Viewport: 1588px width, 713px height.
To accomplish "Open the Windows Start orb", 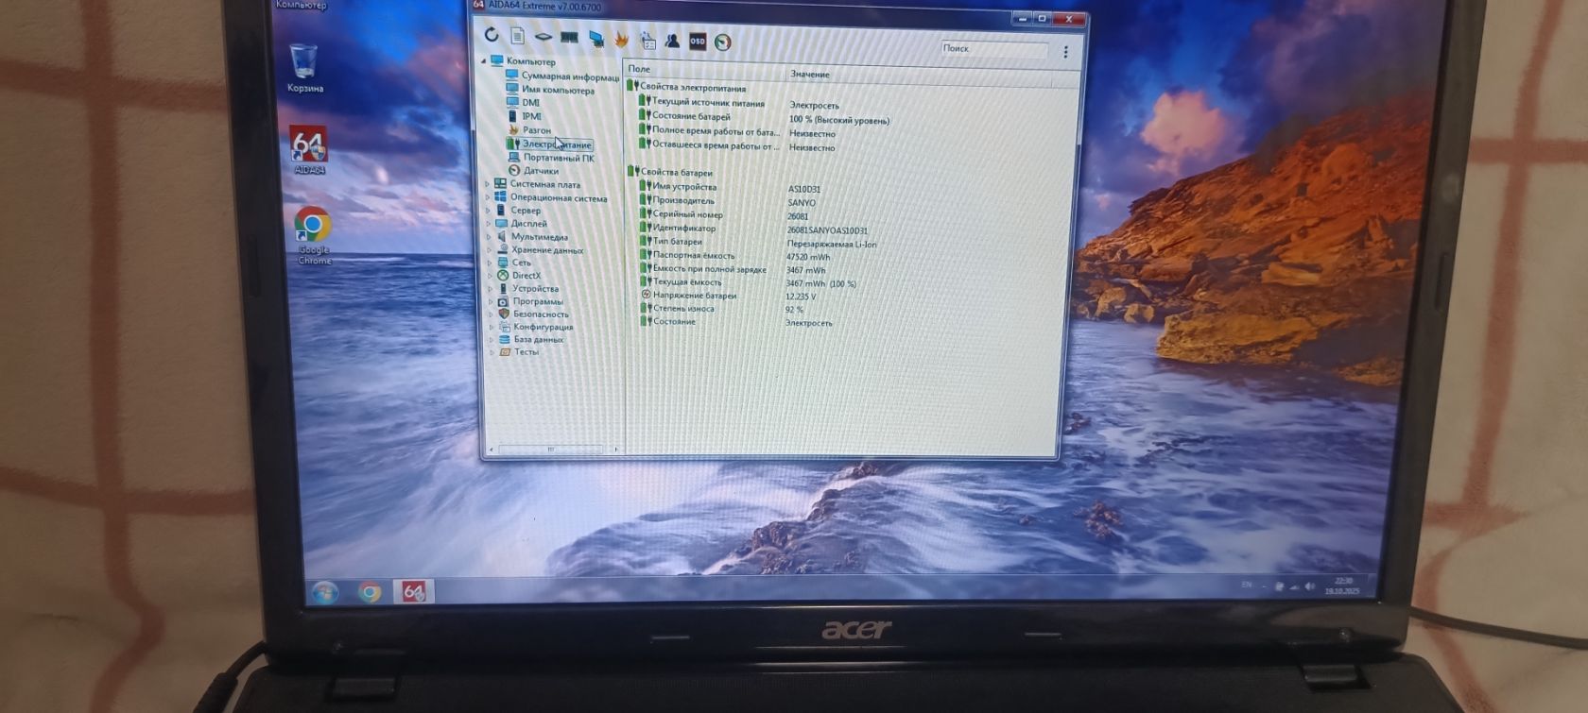I will click(325, 592).
